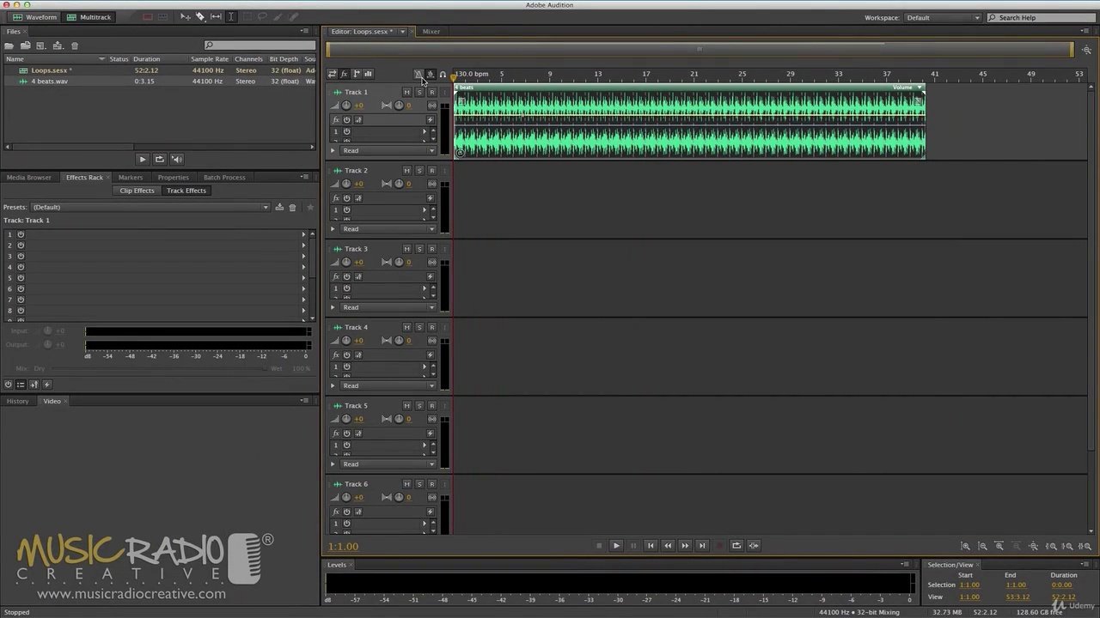Screen dimensions: 1100x618
Task: Open the Properties tab
Action: 174,178
